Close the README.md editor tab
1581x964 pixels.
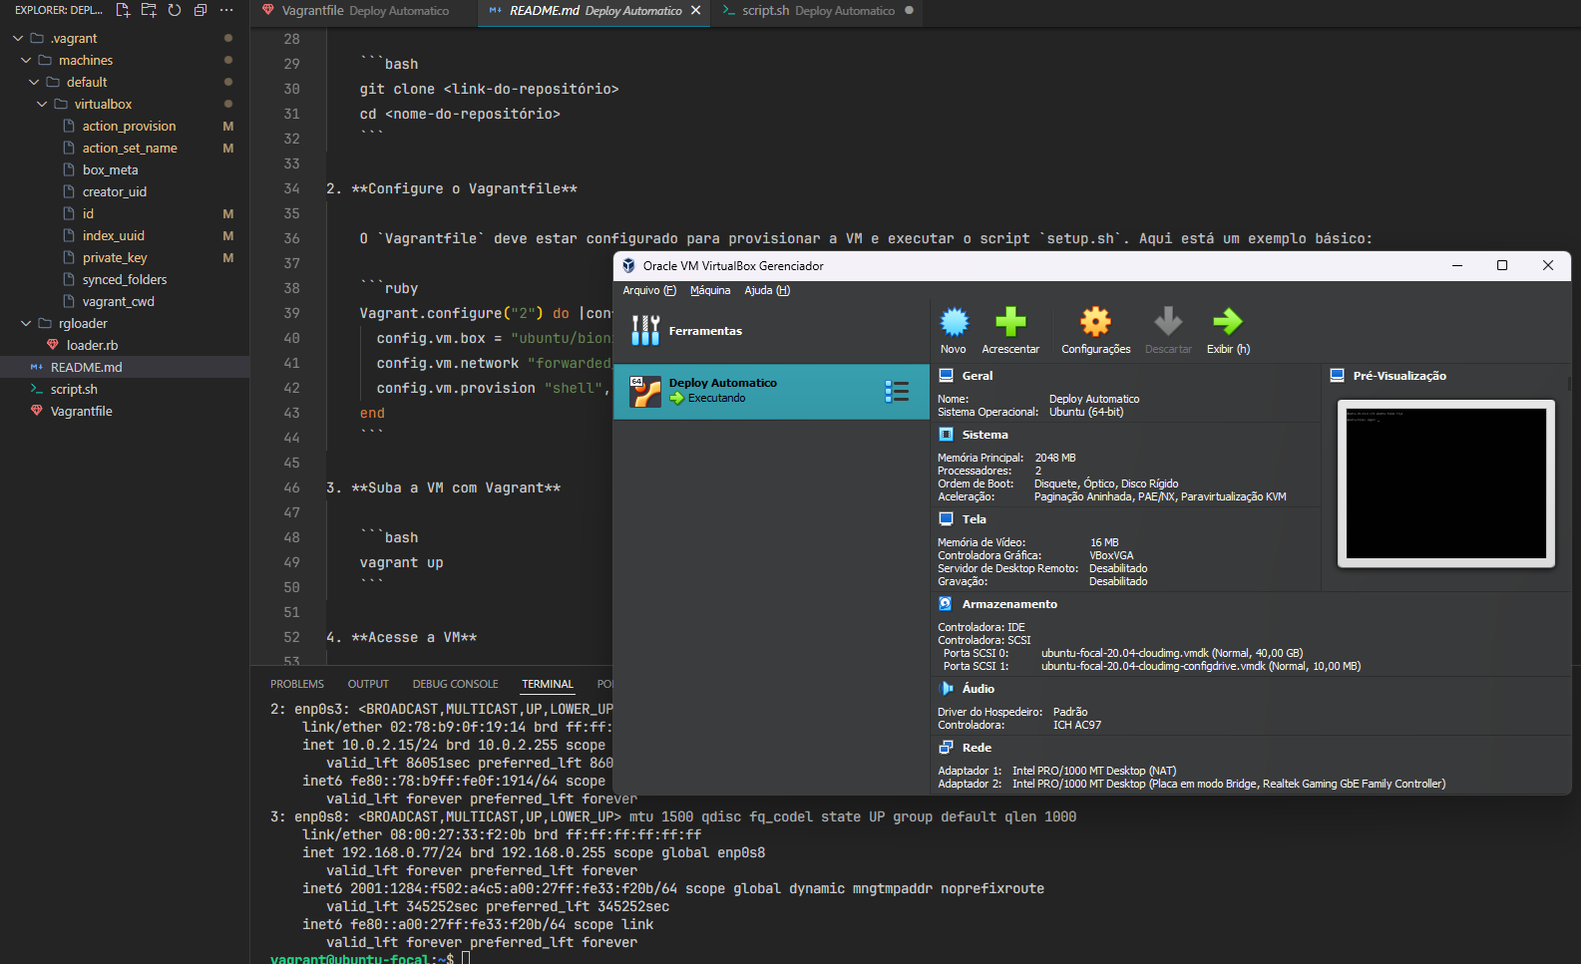696,11
